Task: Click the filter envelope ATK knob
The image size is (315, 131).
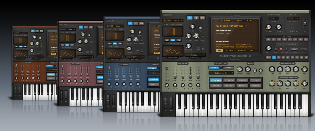Action: coord(280,69)
